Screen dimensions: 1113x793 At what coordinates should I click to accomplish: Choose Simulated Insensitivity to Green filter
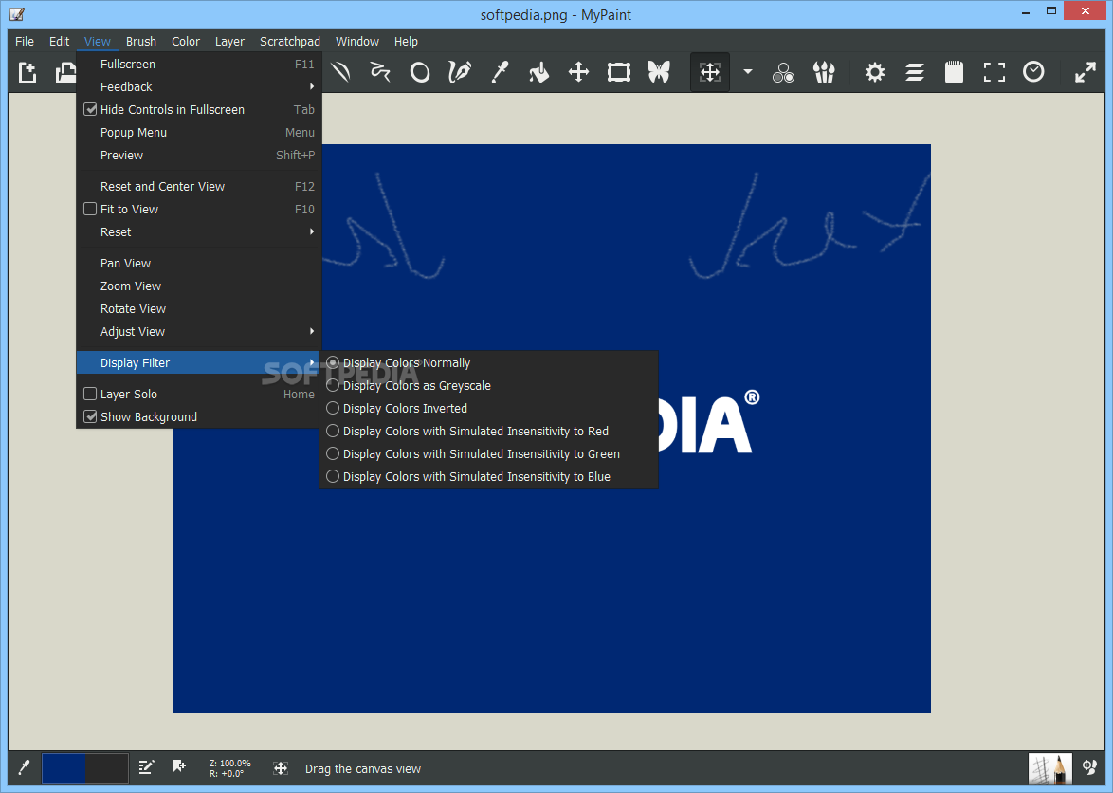tap(488, 453)
